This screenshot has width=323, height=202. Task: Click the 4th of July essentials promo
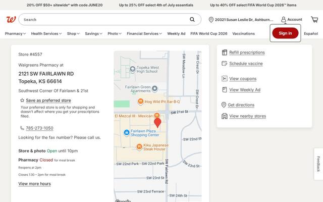[x=156, y=5]
